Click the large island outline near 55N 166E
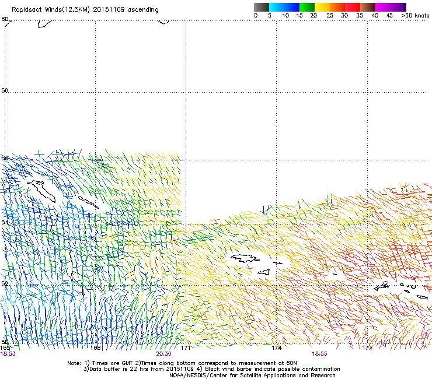 41,191
